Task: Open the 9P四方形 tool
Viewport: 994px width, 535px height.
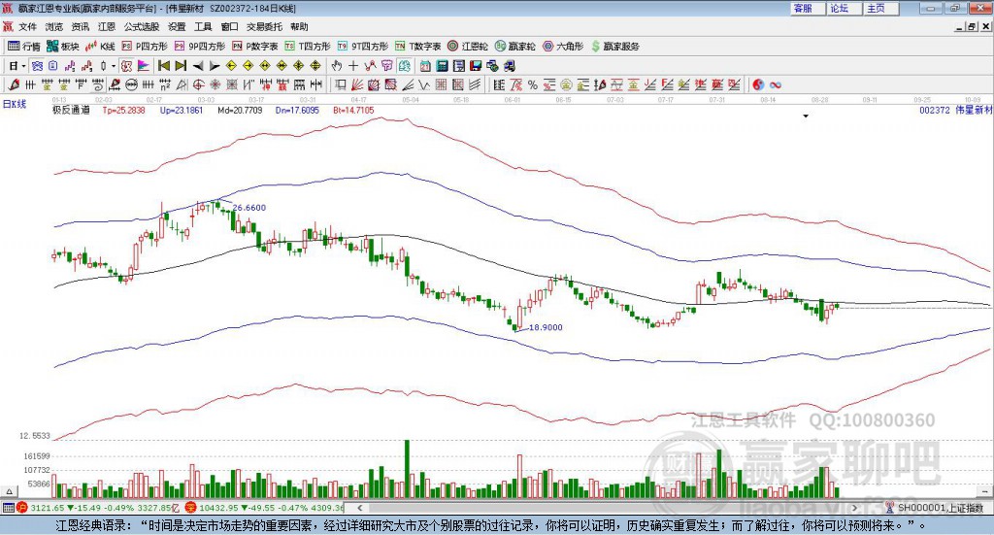Action: pyautogui.click(x=200, y=47)
